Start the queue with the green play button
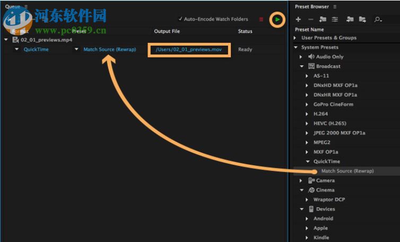This screenshot has width=400, height=242. [277, 20]
